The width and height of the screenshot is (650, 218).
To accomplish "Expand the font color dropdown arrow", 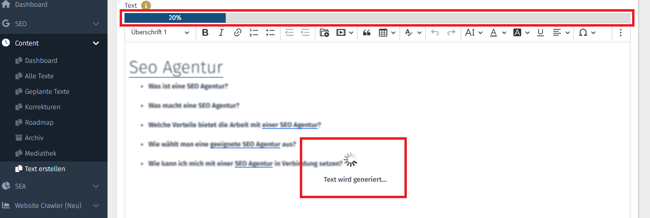I will [504, 32].
